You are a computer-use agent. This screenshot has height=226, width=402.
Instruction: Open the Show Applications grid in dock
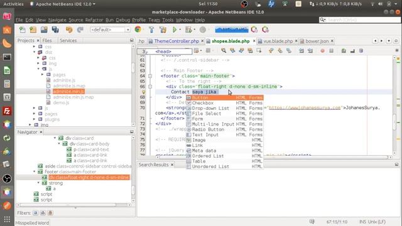point(7,219)
